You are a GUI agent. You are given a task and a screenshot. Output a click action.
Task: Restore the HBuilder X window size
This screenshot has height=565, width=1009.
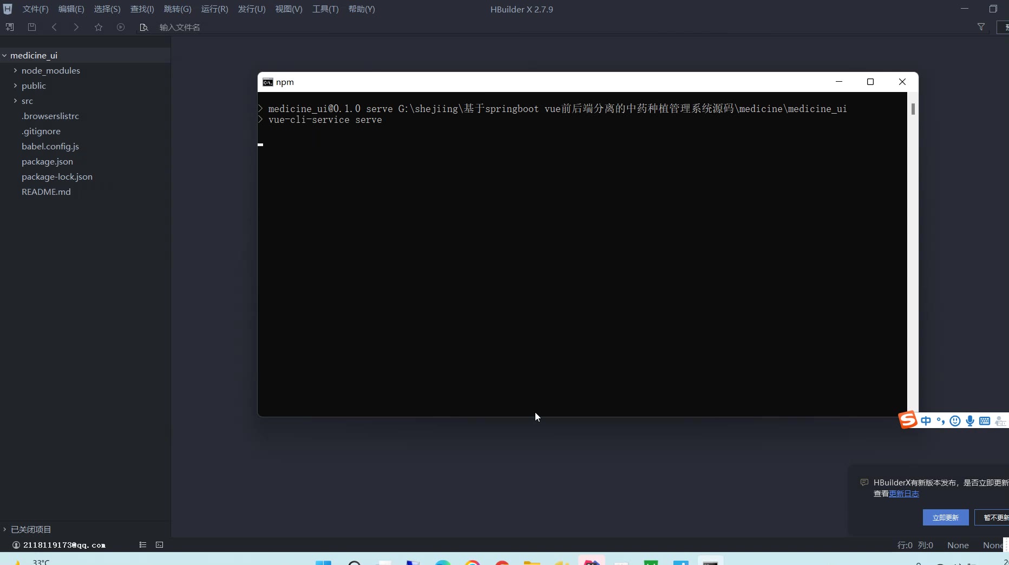[993, 9]
